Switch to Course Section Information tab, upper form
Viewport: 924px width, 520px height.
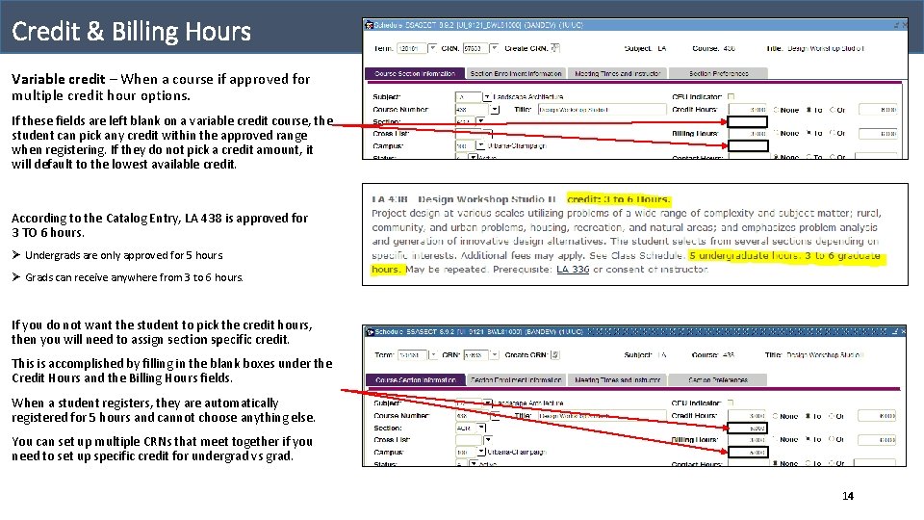(x=415, y=74)
